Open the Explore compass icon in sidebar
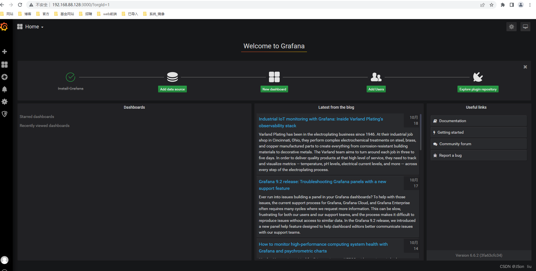The height and width of the screenshot is (271, 536). click(x=5, y=77)
